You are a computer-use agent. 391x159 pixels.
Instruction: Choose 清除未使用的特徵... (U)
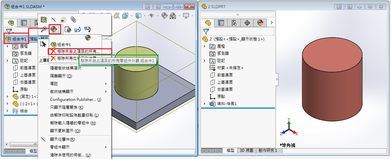click(x=74, y=155)
